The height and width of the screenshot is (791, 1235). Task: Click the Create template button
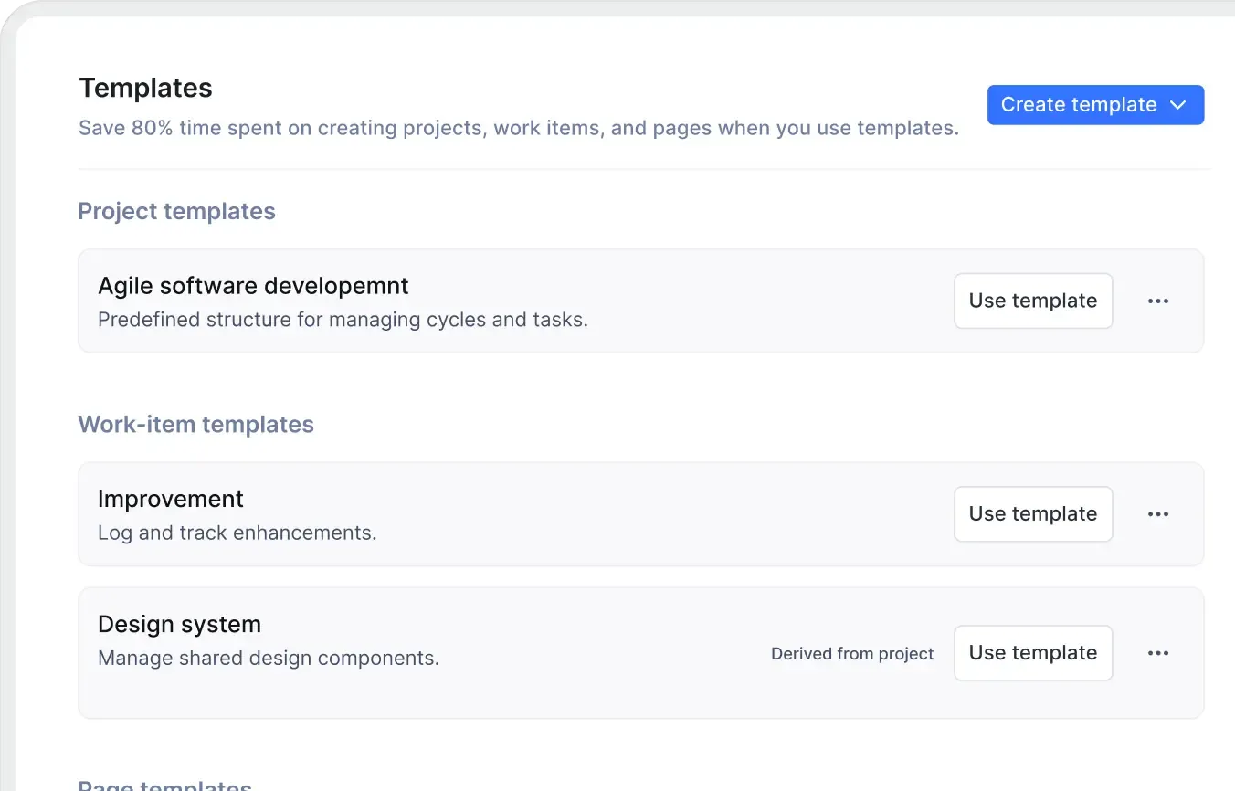click(1078, 105)
